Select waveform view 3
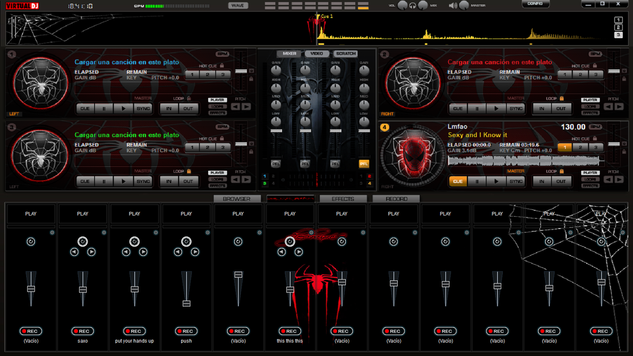The height and width of the screenshot is (356, 633). coord(618,35)
